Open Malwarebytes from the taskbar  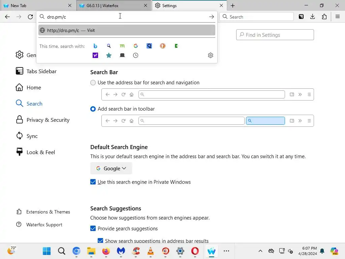121,251
